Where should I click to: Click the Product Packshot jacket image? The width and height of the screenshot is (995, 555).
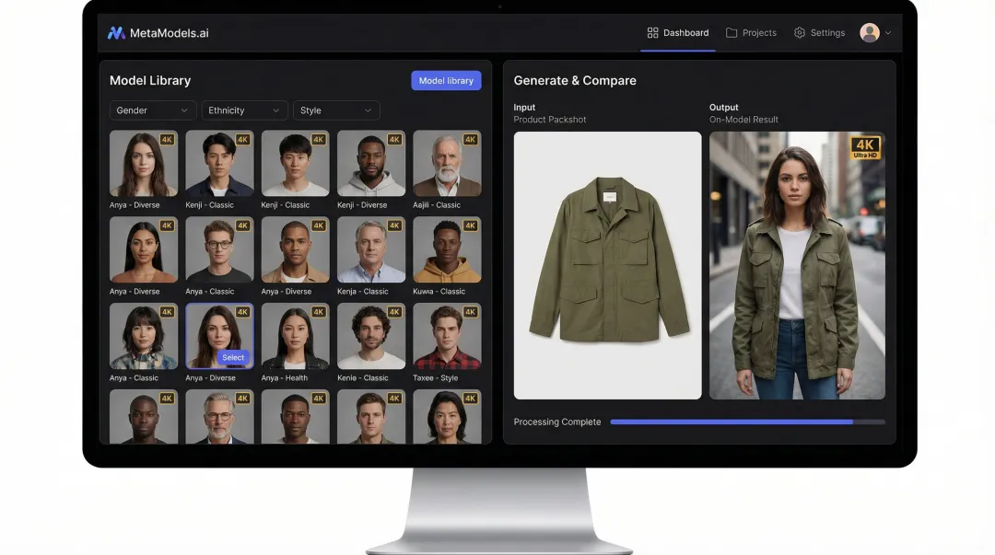pyautogui.click(x=607, y=265)
